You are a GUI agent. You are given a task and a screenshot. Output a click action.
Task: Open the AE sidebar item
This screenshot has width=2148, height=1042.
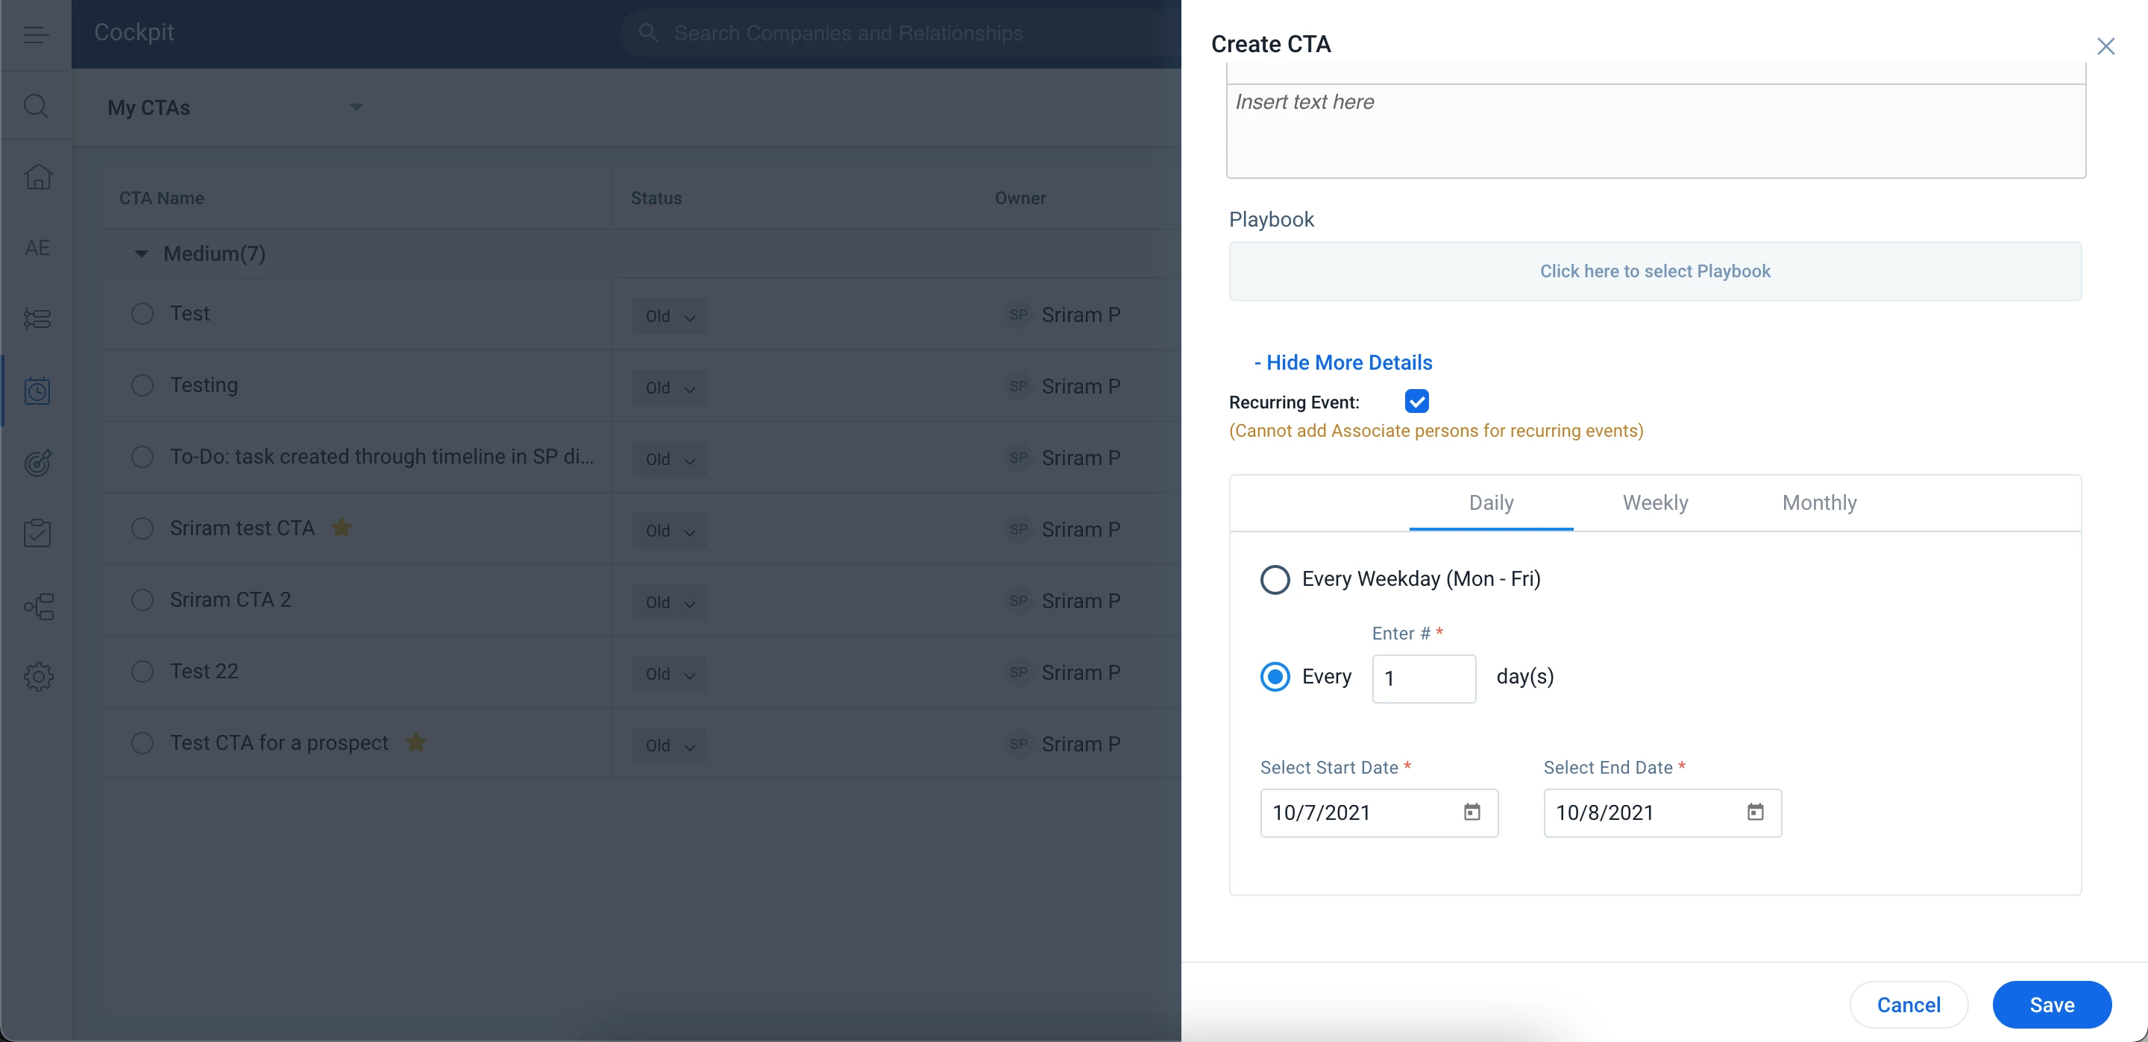pyautogui.click(x=37, y=247)
